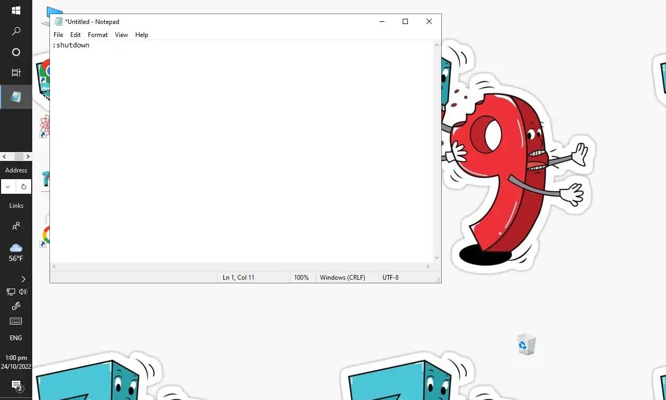Open notification center with 2 alerts

[x=16, y=385]
